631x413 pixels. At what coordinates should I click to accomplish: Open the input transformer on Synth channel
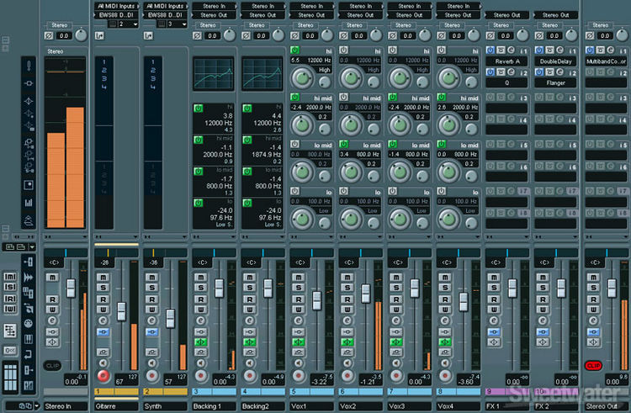point(148,36)
